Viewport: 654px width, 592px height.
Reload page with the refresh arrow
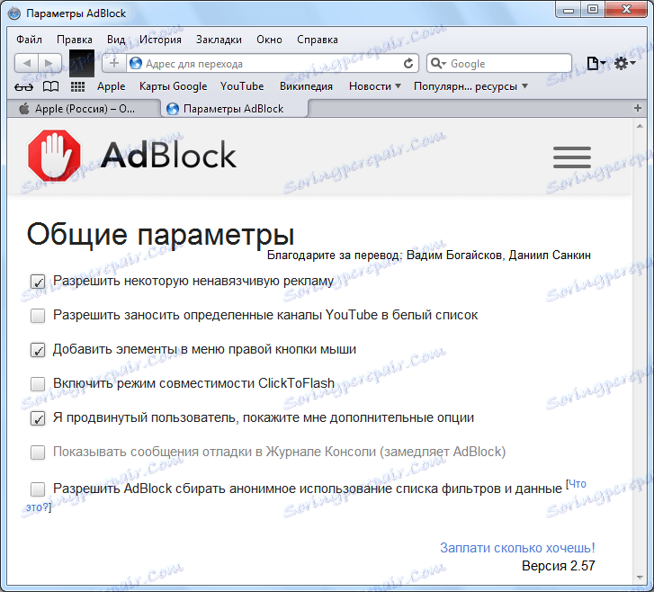(408, 63)
